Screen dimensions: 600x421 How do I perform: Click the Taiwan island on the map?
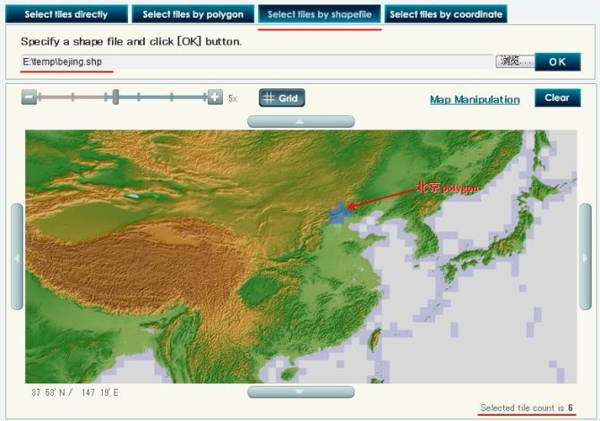pyautogui.click(x=375, y=337)
